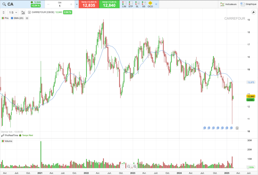
Task: Click the +2,64 % change badge at top
Action: pos(36,6)
